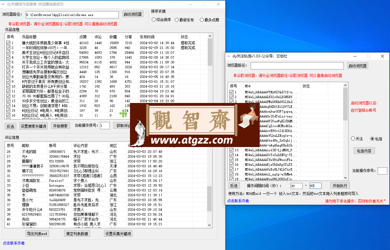
Task: Uncheck the work row starting 赚大钱的本质
Action: pyautogui.click(x=8, y=43)
